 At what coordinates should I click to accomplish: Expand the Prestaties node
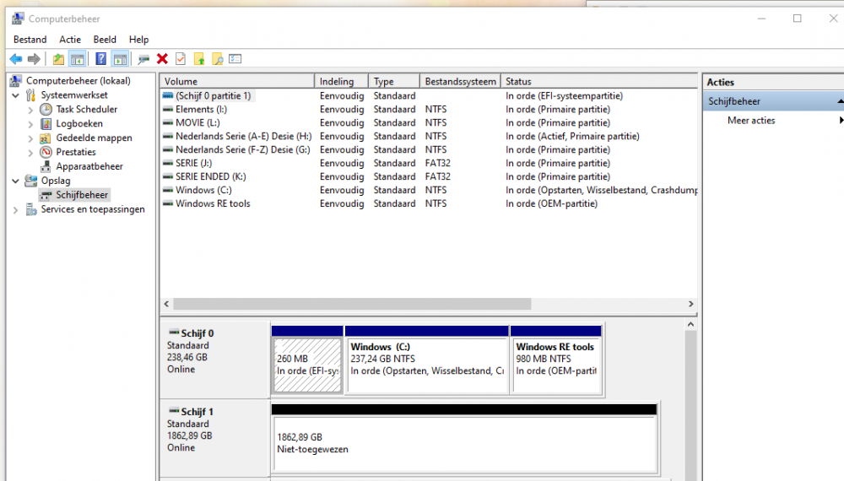point(30,152)
